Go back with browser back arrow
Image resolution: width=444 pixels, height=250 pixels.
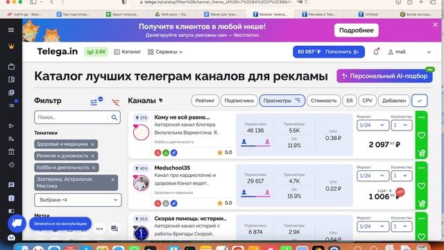[52, 2]
